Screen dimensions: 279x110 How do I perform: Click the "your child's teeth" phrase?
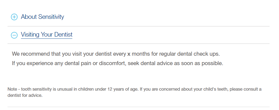tap(211, 89)
